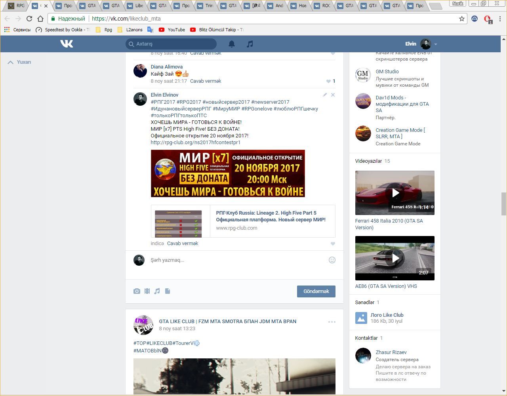Click browser home button
Viewport: 507px width, 396px height.
click(40, 19)
